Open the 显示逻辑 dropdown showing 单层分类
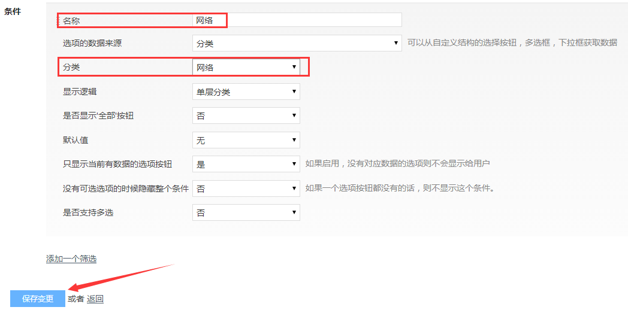628x310 pixels. click(x=246, y=92)
